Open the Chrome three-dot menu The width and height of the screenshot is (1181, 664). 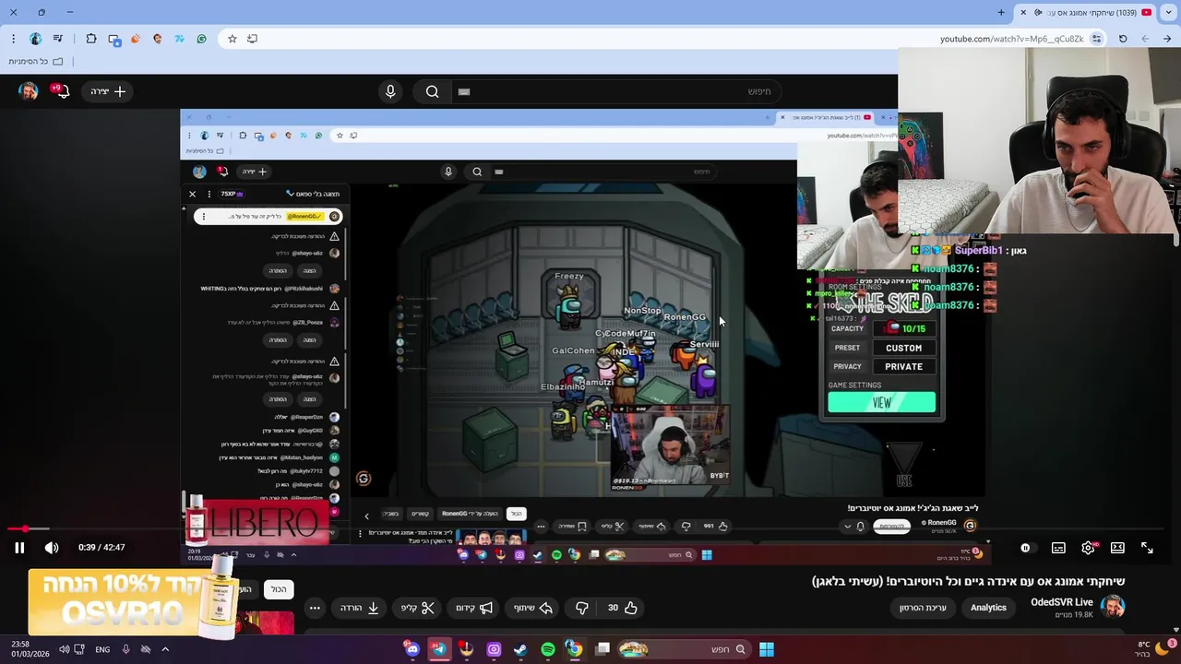coord(13,39)
